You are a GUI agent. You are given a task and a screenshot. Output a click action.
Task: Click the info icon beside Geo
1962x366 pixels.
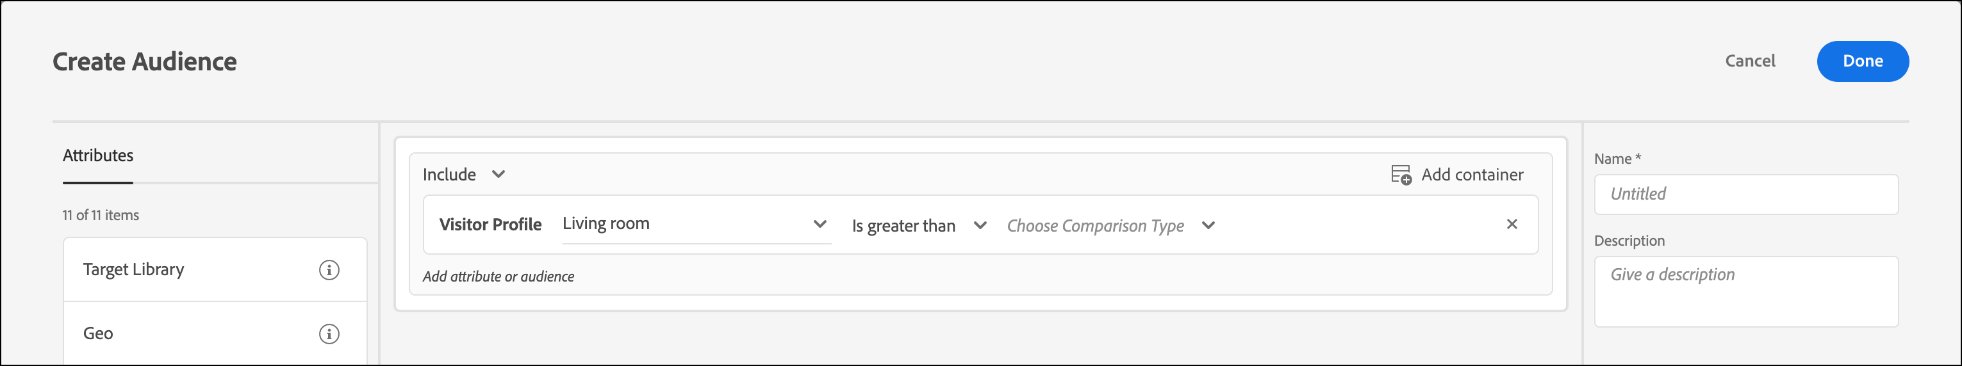[329, 334]
